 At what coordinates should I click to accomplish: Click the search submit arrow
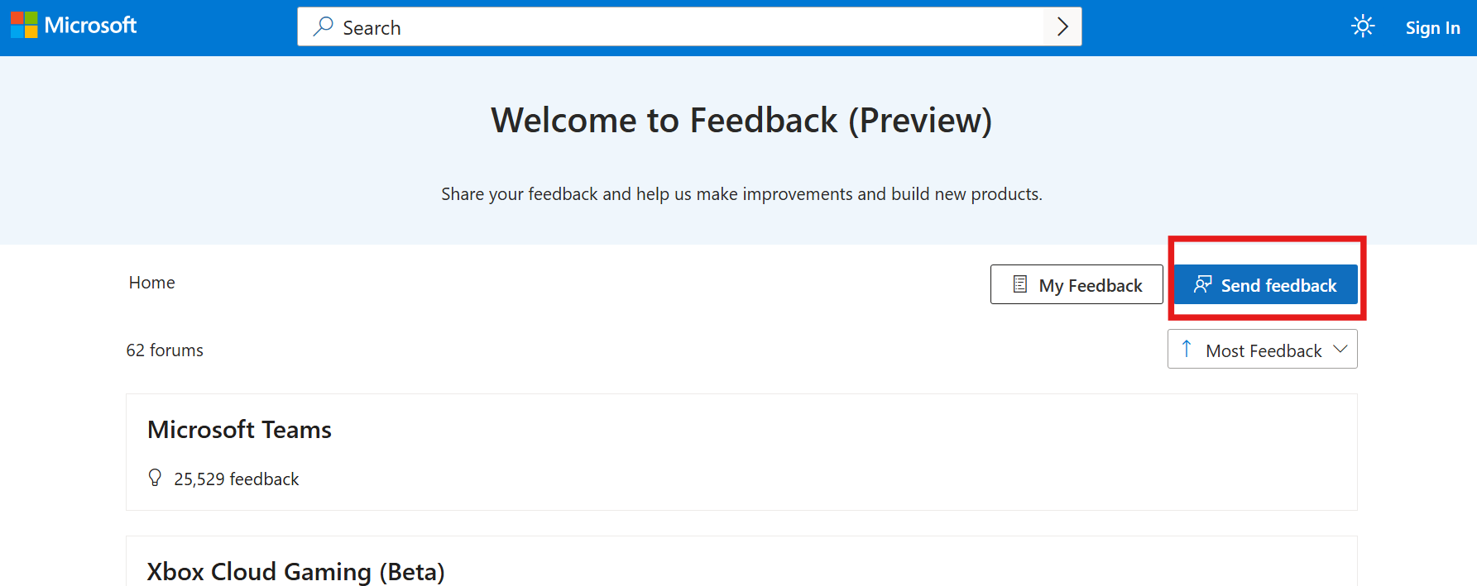pos(1062,26)
